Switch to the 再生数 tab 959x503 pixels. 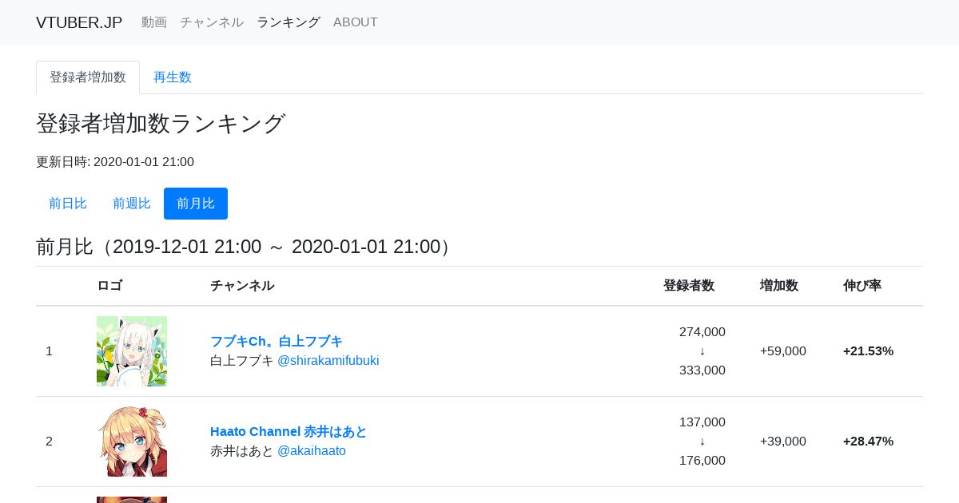173,77
